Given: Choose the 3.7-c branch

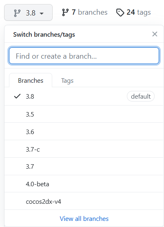Looking at the screenshot, I should [x=84, y=149].
